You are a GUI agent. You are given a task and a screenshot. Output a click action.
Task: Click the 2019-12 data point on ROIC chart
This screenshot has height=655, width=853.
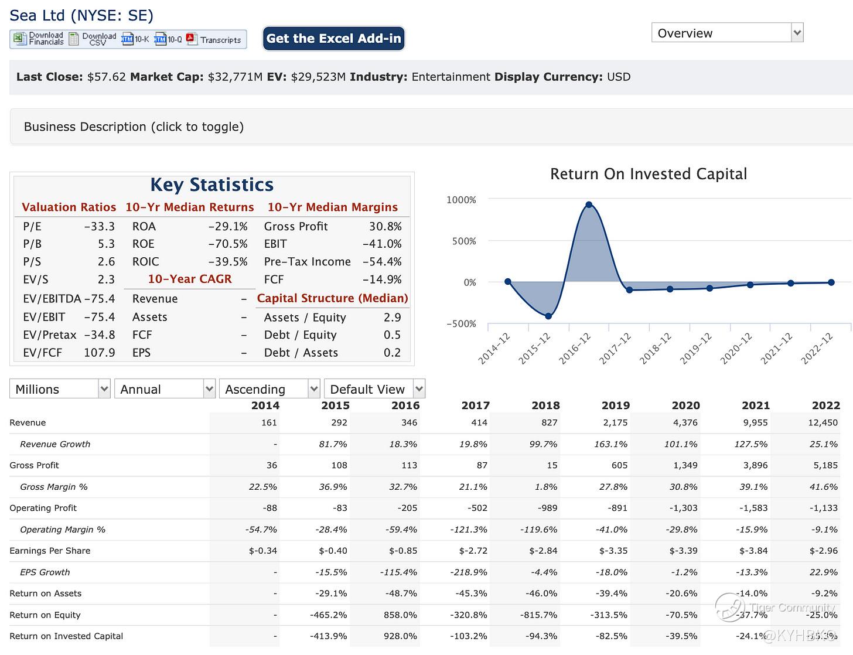click(710, 288)
